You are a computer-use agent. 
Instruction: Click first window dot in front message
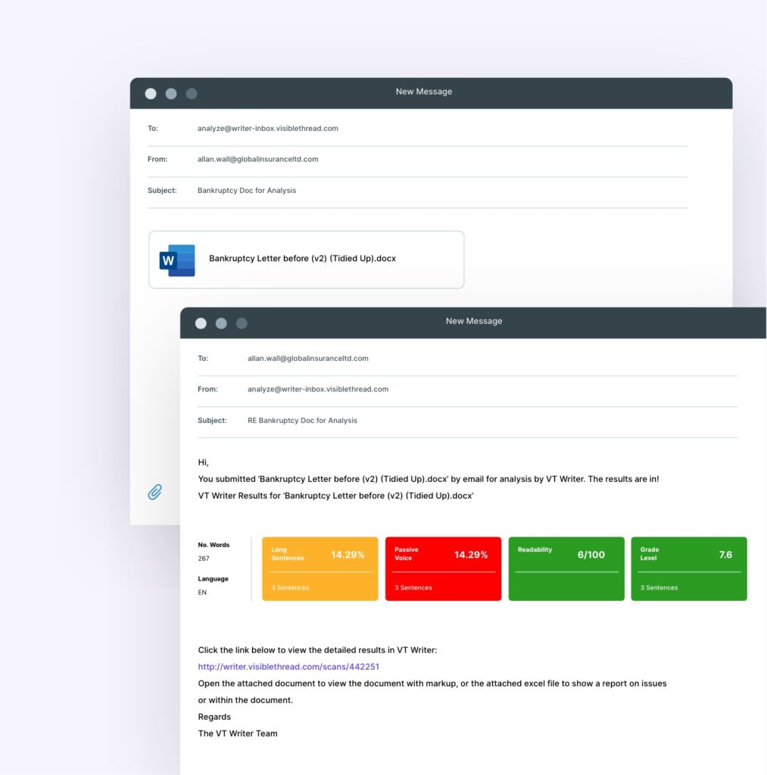click(x=201, y=323)
